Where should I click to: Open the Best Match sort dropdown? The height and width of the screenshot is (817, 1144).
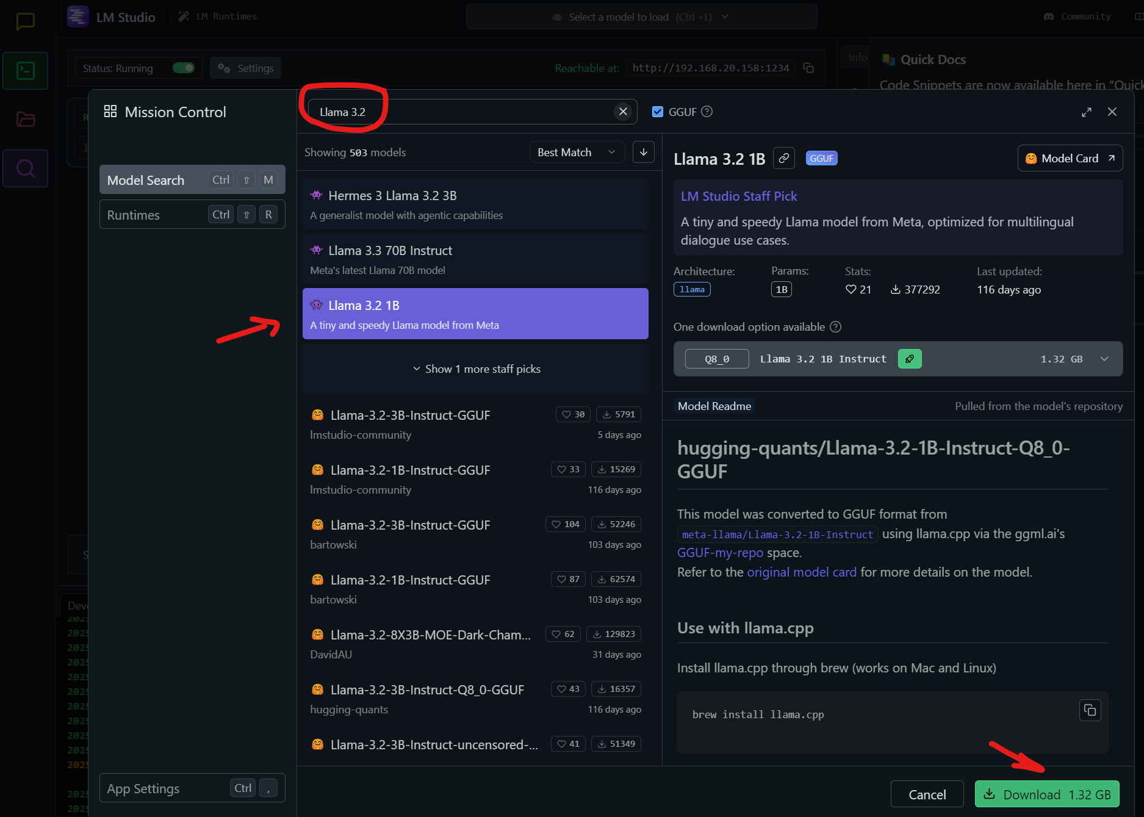click(576, 152)
